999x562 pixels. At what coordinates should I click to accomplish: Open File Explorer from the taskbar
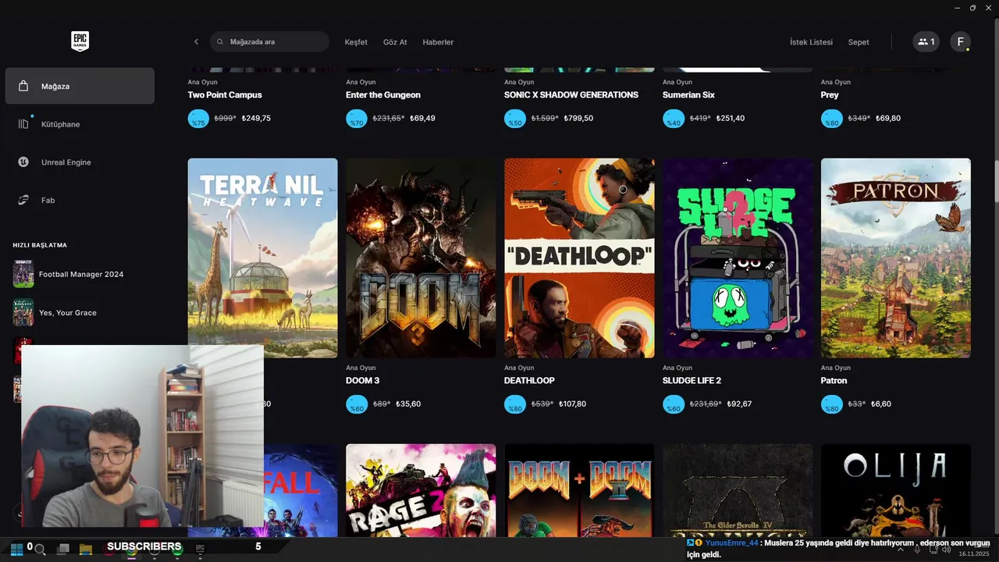pyautogui.click(x=86, y=550)
